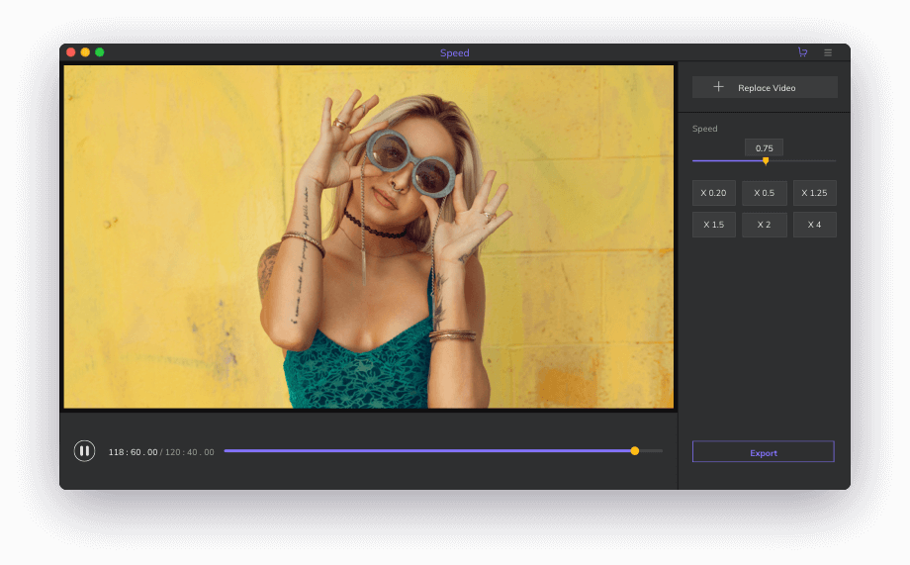Set speed to X 1.5
Viewport: 910px width, 565px height.
[713, 225]
